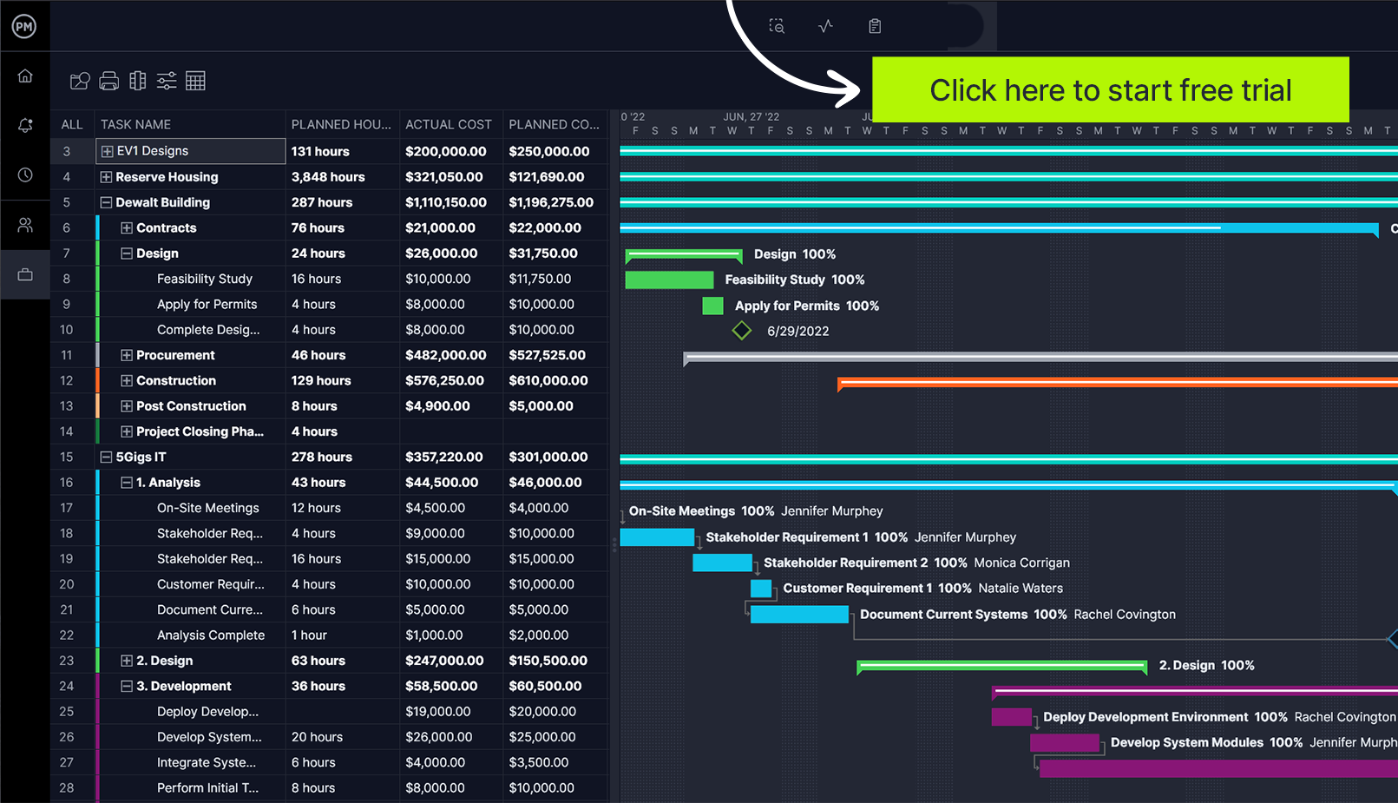
Task: Open the activity/workload icon at the top
Action: [x=824, y=25]
